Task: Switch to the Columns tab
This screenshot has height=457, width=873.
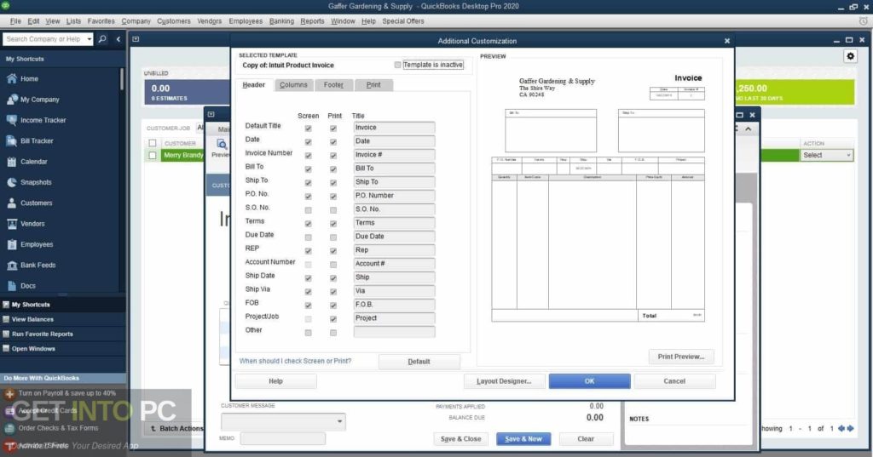Action: 293,85
